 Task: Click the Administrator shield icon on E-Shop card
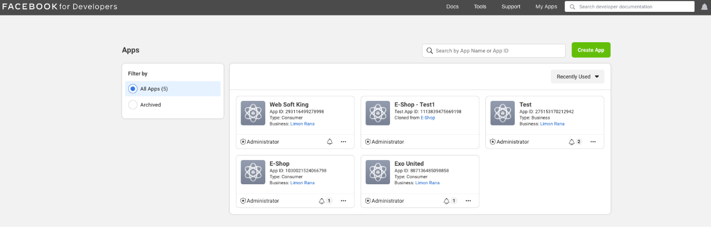[x=243, y=201]
